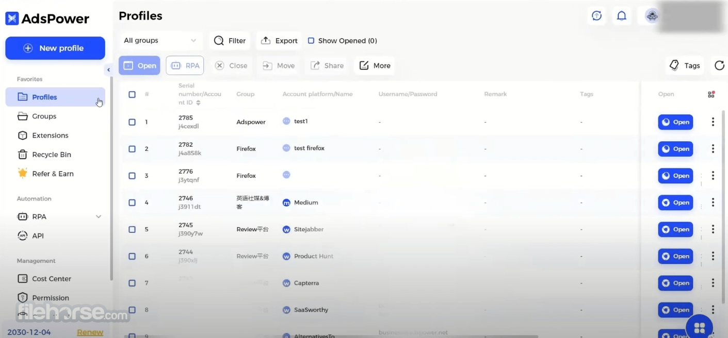The width and height of the screenshot is (728, 338).
Task: Sort by Serial number/Account ID
Action: (198, 103)
